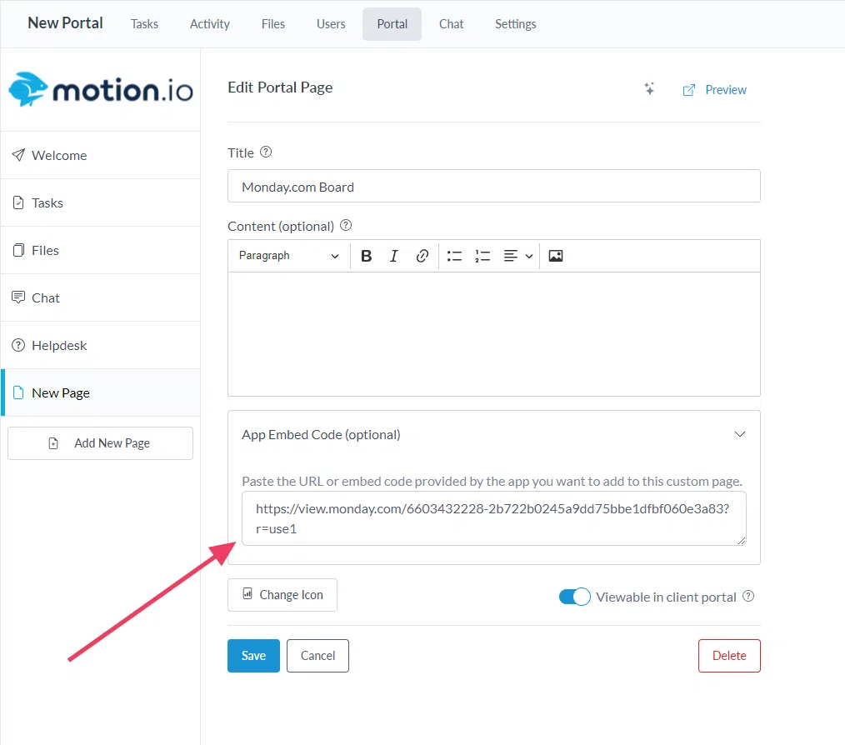Click the insert image icon
Image resolution: width=845 pixels, height=745 pixels.
pyautogui.click(x=556, y=256)
